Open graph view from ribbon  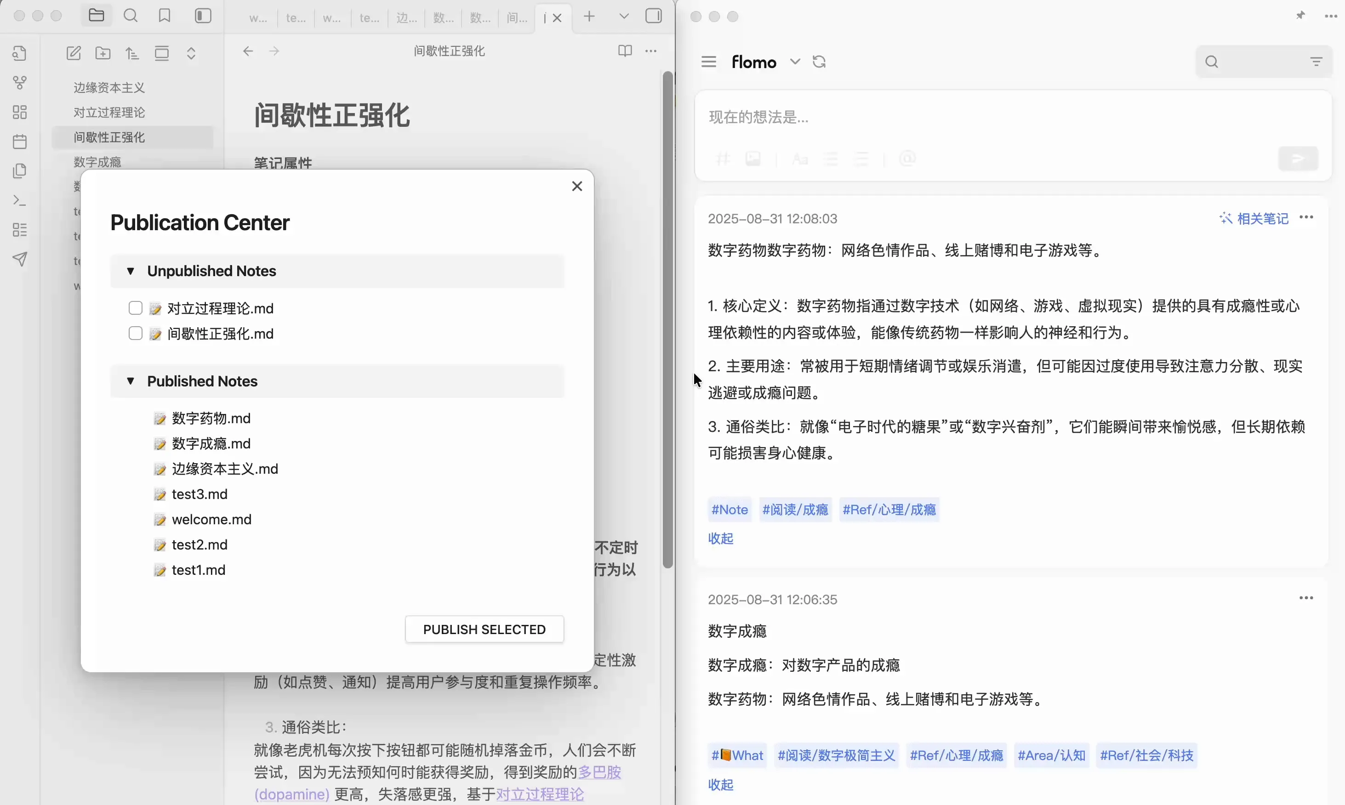coord(20,82)
